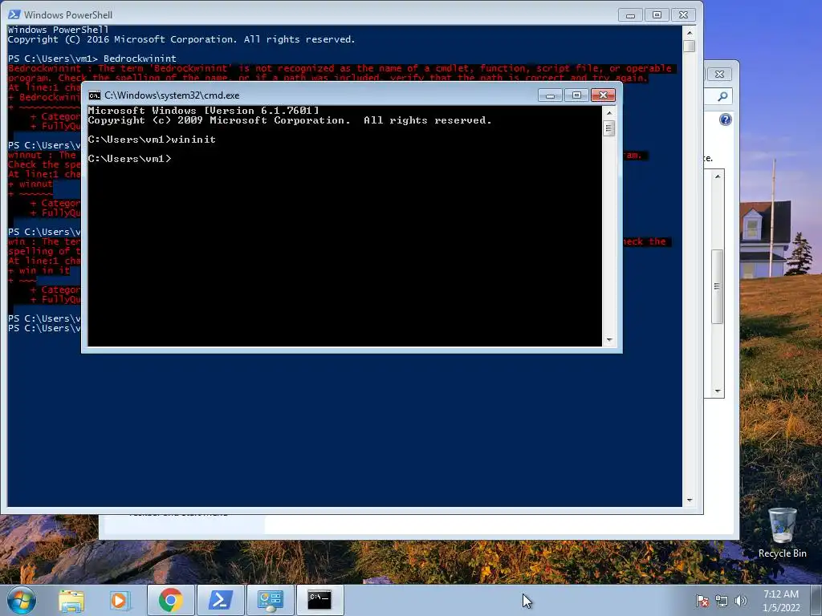Select the cmd.exe taskbar button
The height and width of the screenshot is (616, 822).
319,600
